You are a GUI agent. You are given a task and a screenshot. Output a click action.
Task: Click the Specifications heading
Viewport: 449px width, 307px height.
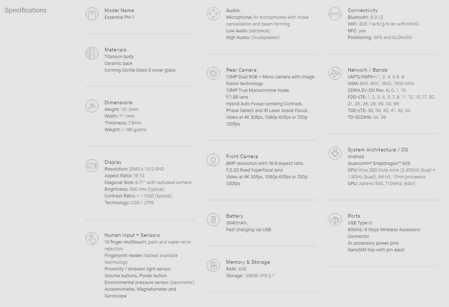(x=26, y=10)
